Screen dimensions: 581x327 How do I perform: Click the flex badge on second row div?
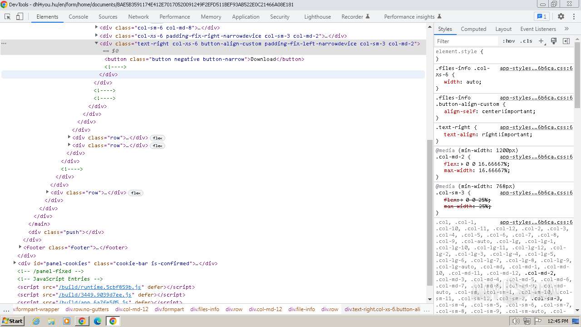pyautogui.click(x=158, y=146)
